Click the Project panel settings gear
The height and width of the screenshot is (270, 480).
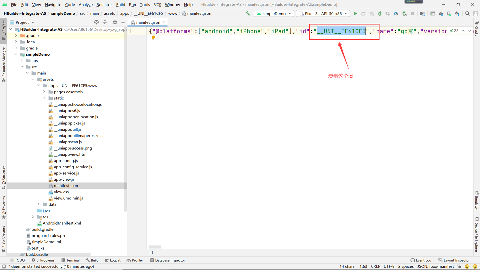115,22
